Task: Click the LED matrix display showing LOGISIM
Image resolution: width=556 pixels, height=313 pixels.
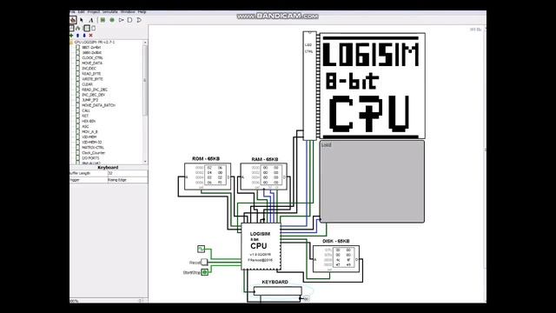Action: click(373, 85)
